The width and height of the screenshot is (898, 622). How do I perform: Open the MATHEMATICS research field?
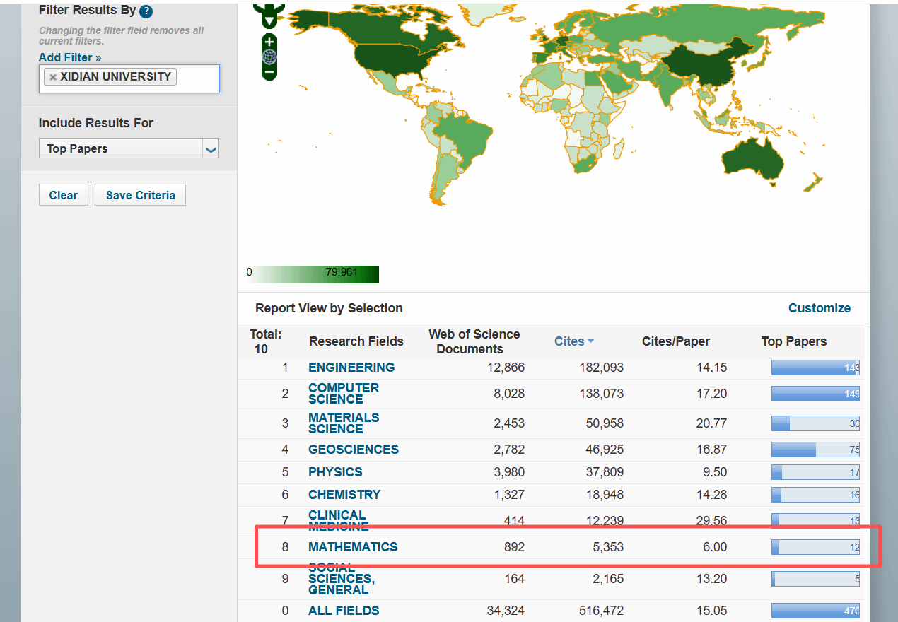pyautogui.click(x=353, y=547)
